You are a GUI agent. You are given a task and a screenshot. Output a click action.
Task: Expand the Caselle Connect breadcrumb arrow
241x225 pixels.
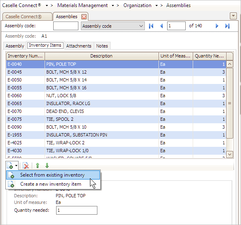point(47,6)
